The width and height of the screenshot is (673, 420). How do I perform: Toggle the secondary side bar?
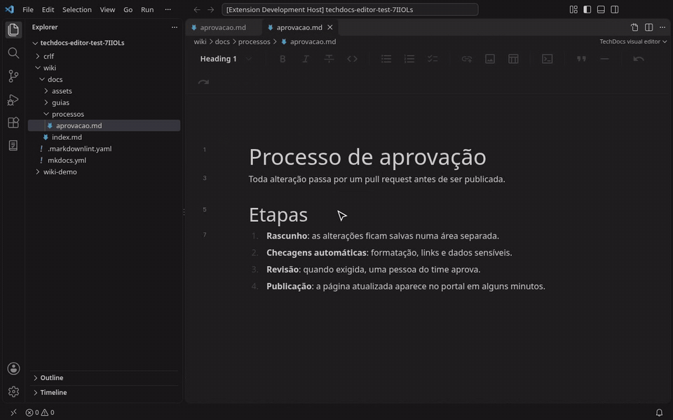pos(615,9)
